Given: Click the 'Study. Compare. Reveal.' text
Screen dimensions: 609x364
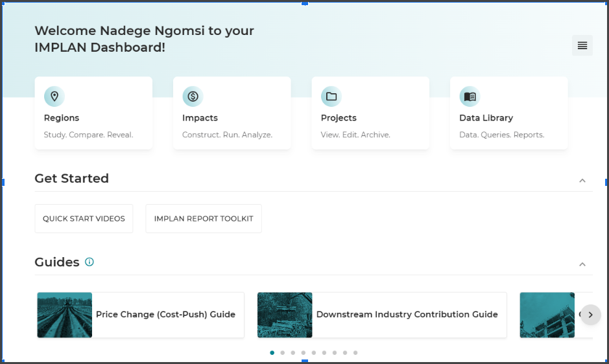Looking at the screenshot, I should pyautogui.click(x=89, y=135).
